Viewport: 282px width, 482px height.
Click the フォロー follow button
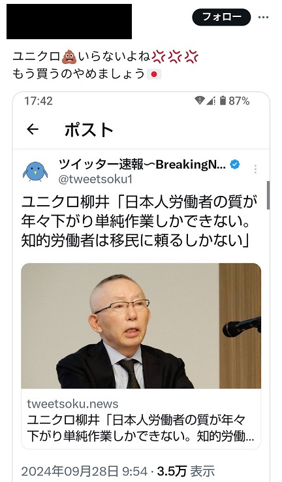(221, 17)
